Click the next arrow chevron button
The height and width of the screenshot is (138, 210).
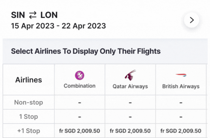192,20
